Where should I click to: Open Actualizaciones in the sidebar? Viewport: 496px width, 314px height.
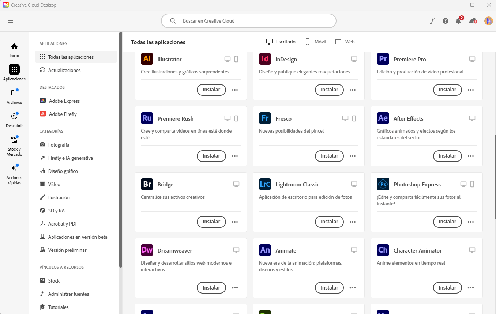[76, 70]
